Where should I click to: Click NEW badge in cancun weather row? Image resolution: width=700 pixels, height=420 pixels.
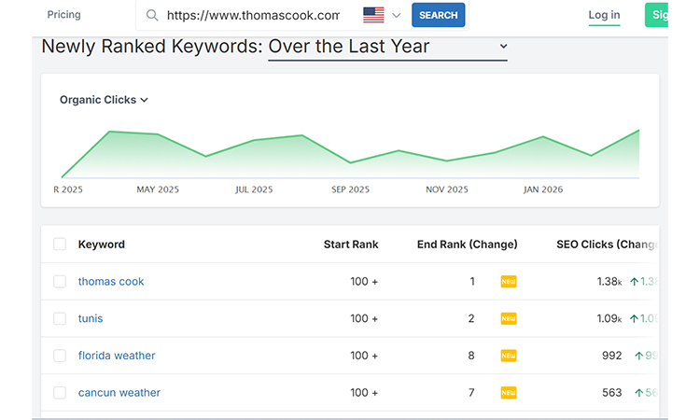point(508,393)
